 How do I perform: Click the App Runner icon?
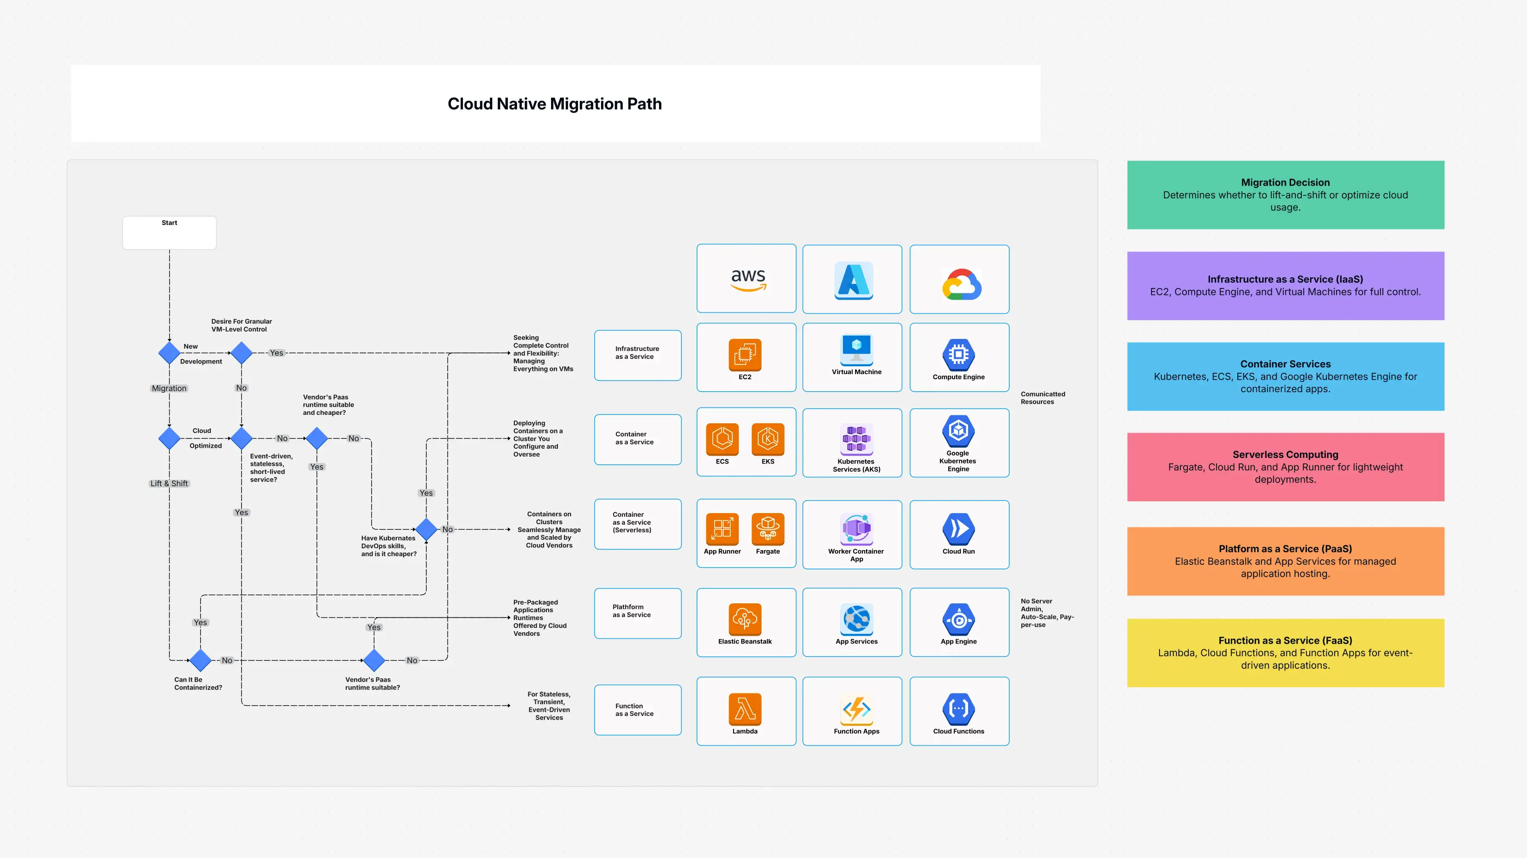pos(722,529)
